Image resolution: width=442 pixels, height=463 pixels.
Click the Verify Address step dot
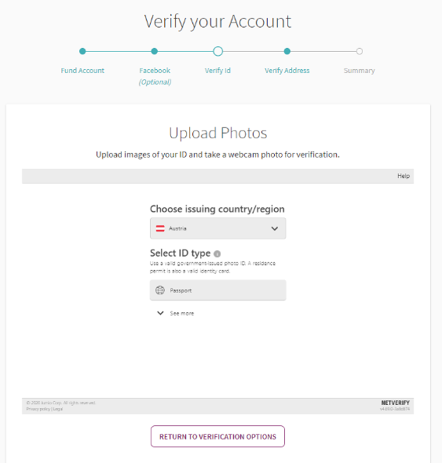pos(287,51)
